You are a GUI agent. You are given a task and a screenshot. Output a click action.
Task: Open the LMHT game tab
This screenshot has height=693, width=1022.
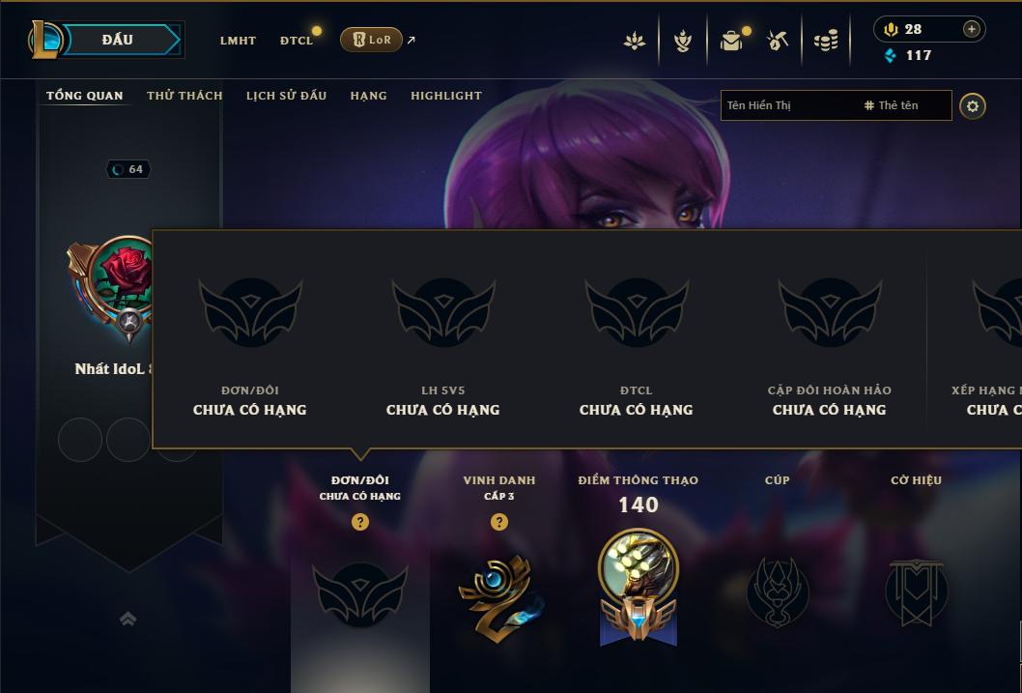[x=238, y=41]
